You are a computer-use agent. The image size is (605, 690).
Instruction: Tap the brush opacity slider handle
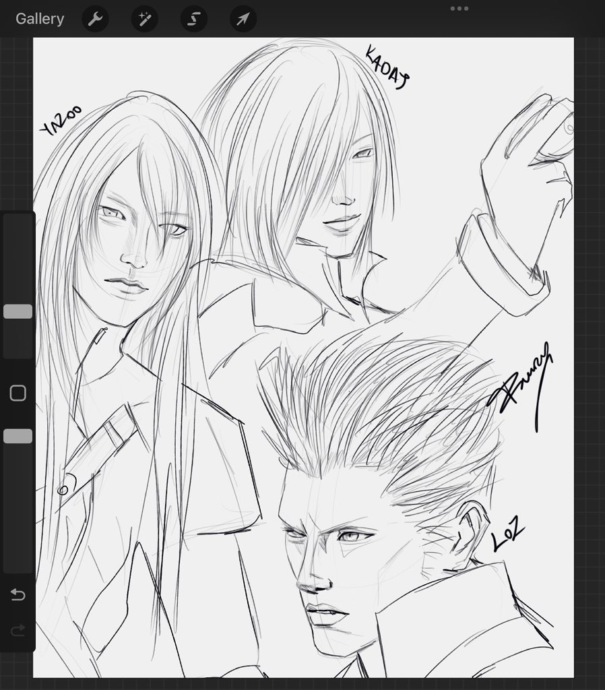click(x=18, y=436)
